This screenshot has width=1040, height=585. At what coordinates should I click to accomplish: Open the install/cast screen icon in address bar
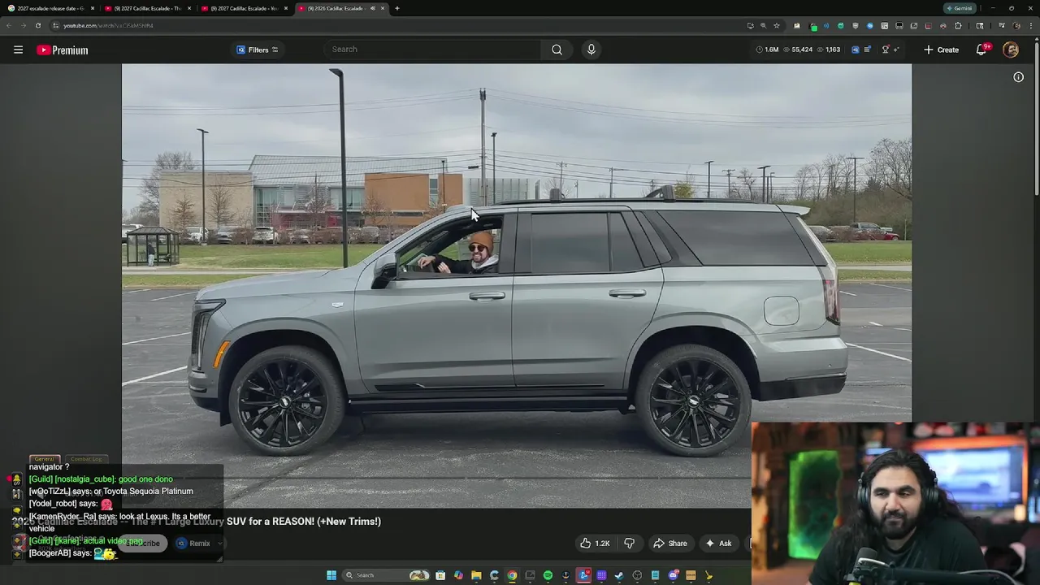coord(751,25)
